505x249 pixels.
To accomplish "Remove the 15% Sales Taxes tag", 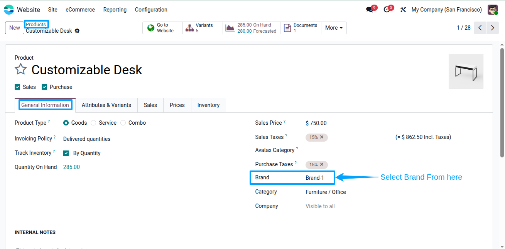I will (x=322, y=137).
